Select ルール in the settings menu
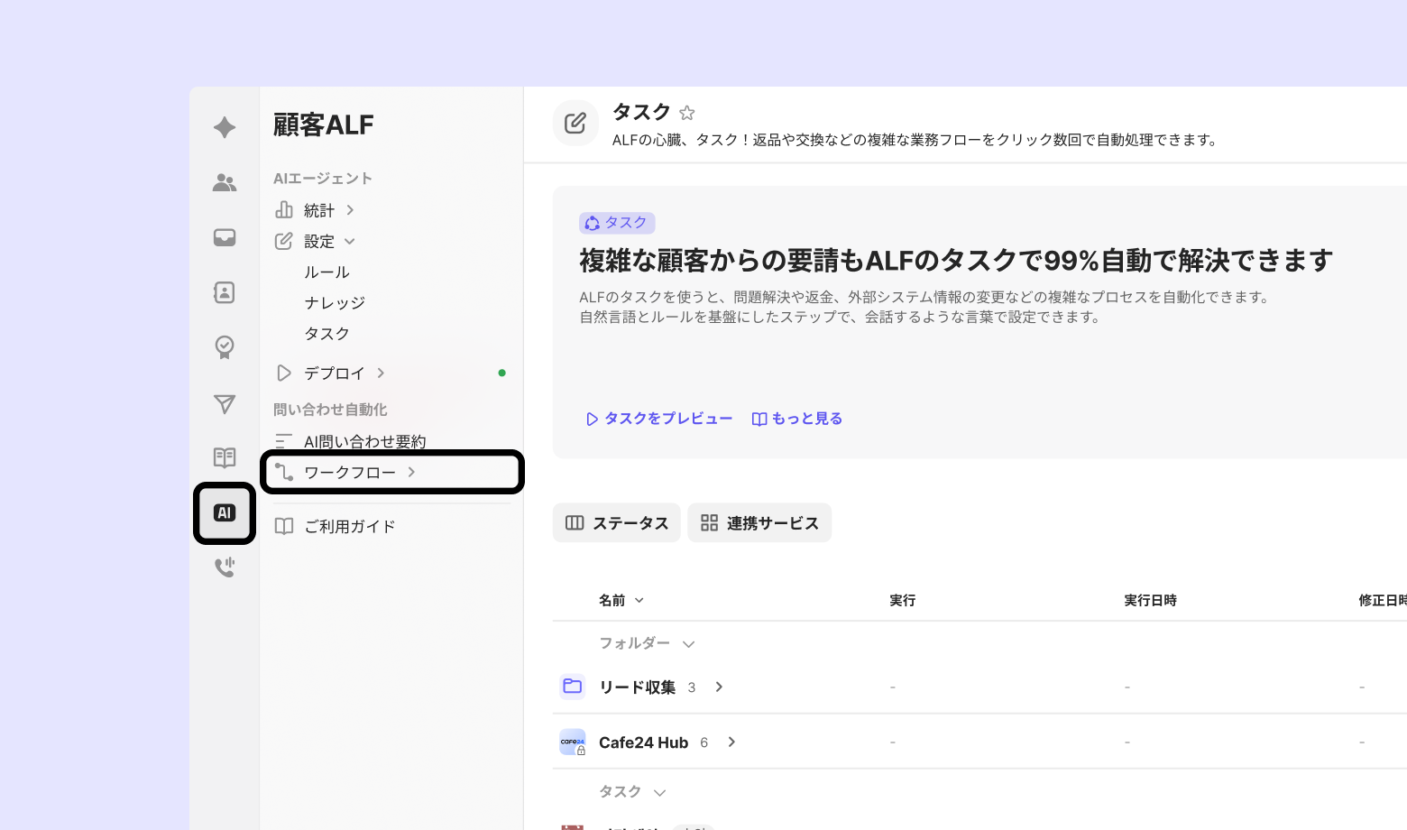1407x830 pixels. (x=326, y=272)
